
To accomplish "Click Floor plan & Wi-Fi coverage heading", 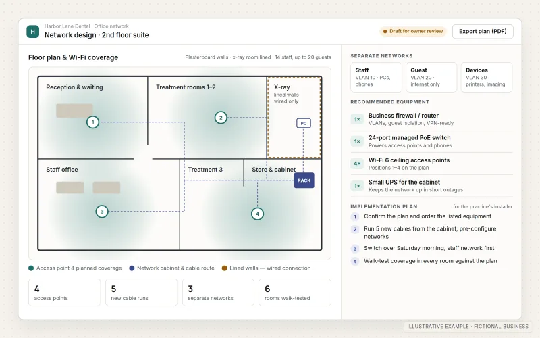I will 73,57.
